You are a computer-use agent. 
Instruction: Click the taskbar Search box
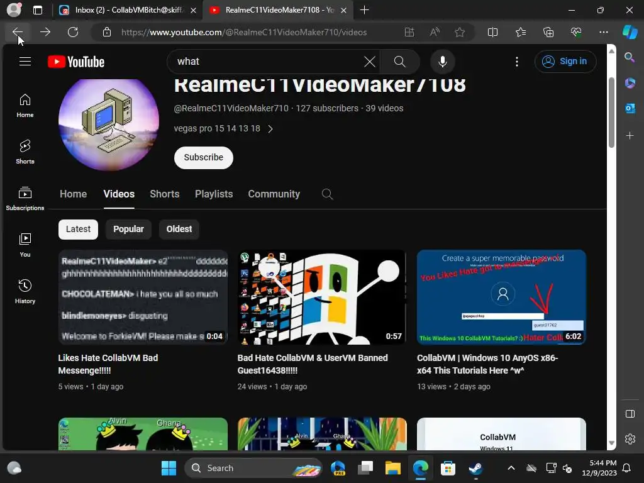(x=253, y=468)
